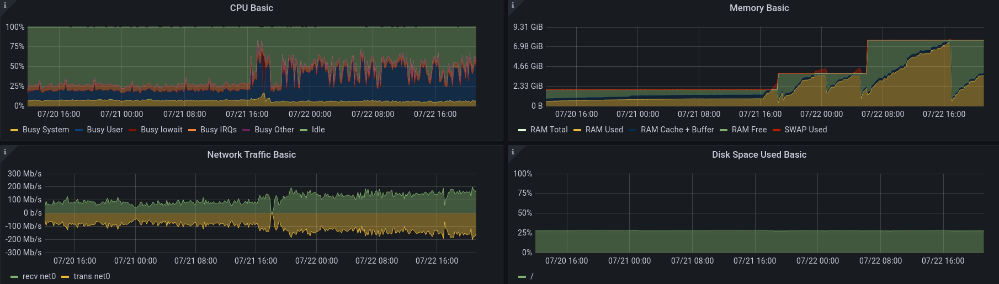Toggle the Busy User series label in legend
The width and height of the screenshot is (999, 284).
[105, 130]
